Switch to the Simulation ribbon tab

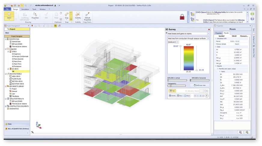(x=25, y=9)
